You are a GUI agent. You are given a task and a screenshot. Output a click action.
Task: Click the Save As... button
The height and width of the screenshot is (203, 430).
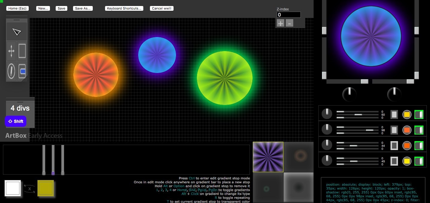click(x=83, y=8)
